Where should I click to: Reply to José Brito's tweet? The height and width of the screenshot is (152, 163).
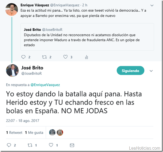[x=9, y=145]
